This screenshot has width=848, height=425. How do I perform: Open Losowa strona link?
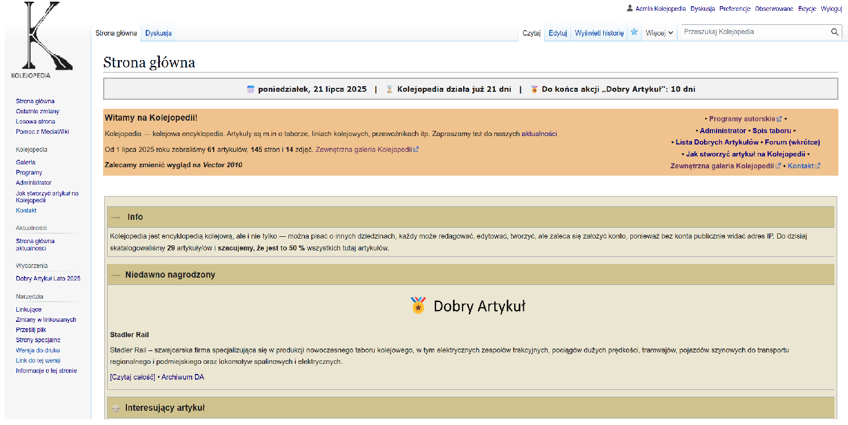36,122
